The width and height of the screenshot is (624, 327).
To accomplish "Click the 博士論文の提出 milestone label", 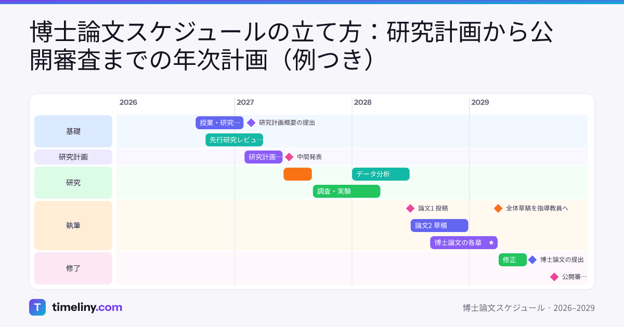I will [562, 260].
